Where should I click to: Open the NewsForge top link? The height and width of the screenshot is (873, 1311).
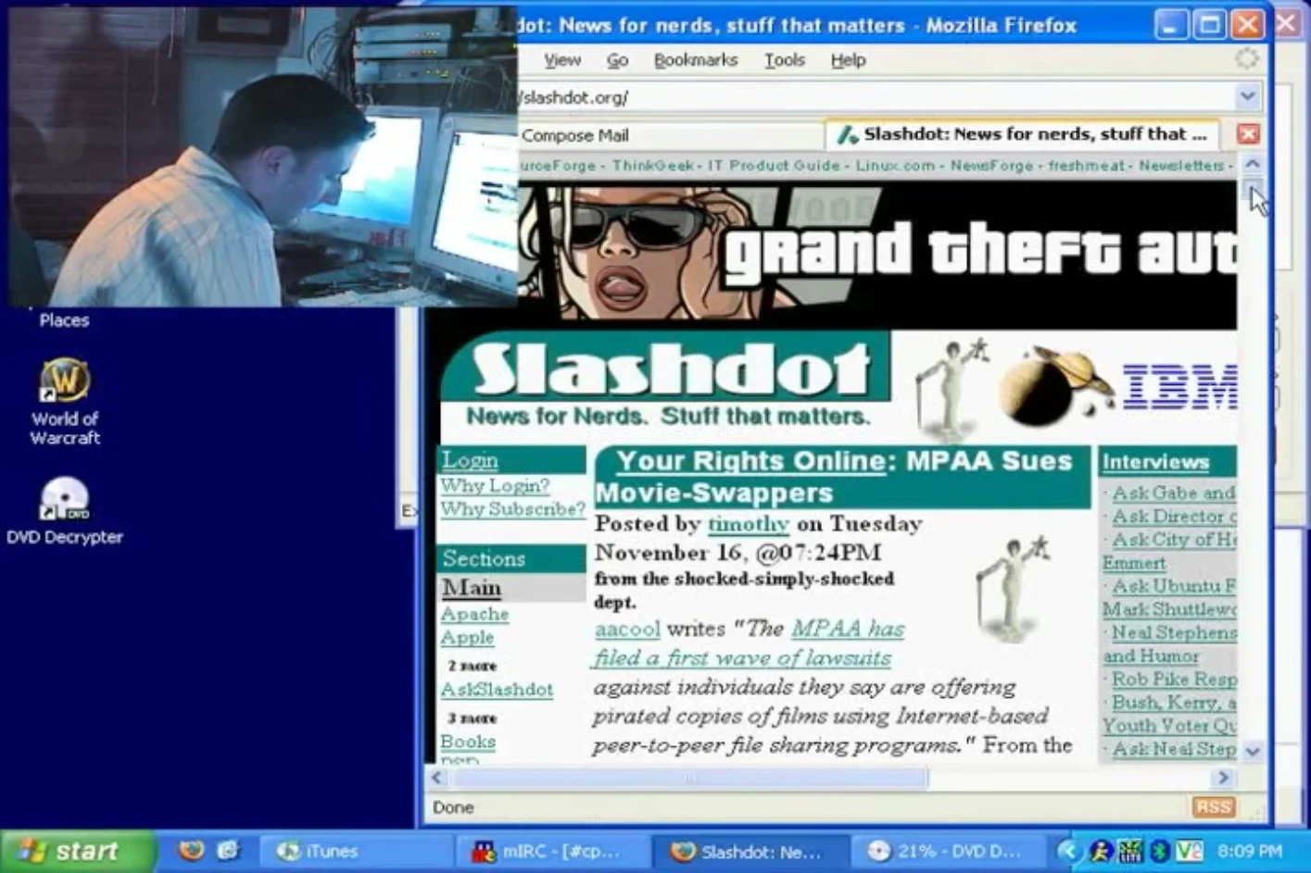(x=991, y=166)
